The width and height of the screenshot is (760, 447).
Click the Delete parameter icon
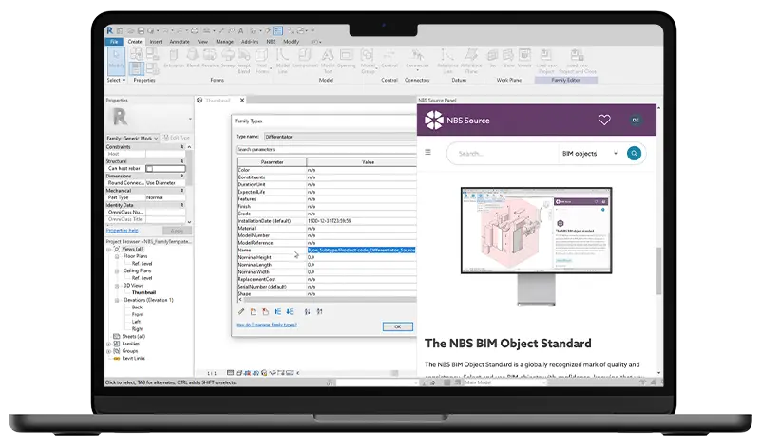pos(265,312)
